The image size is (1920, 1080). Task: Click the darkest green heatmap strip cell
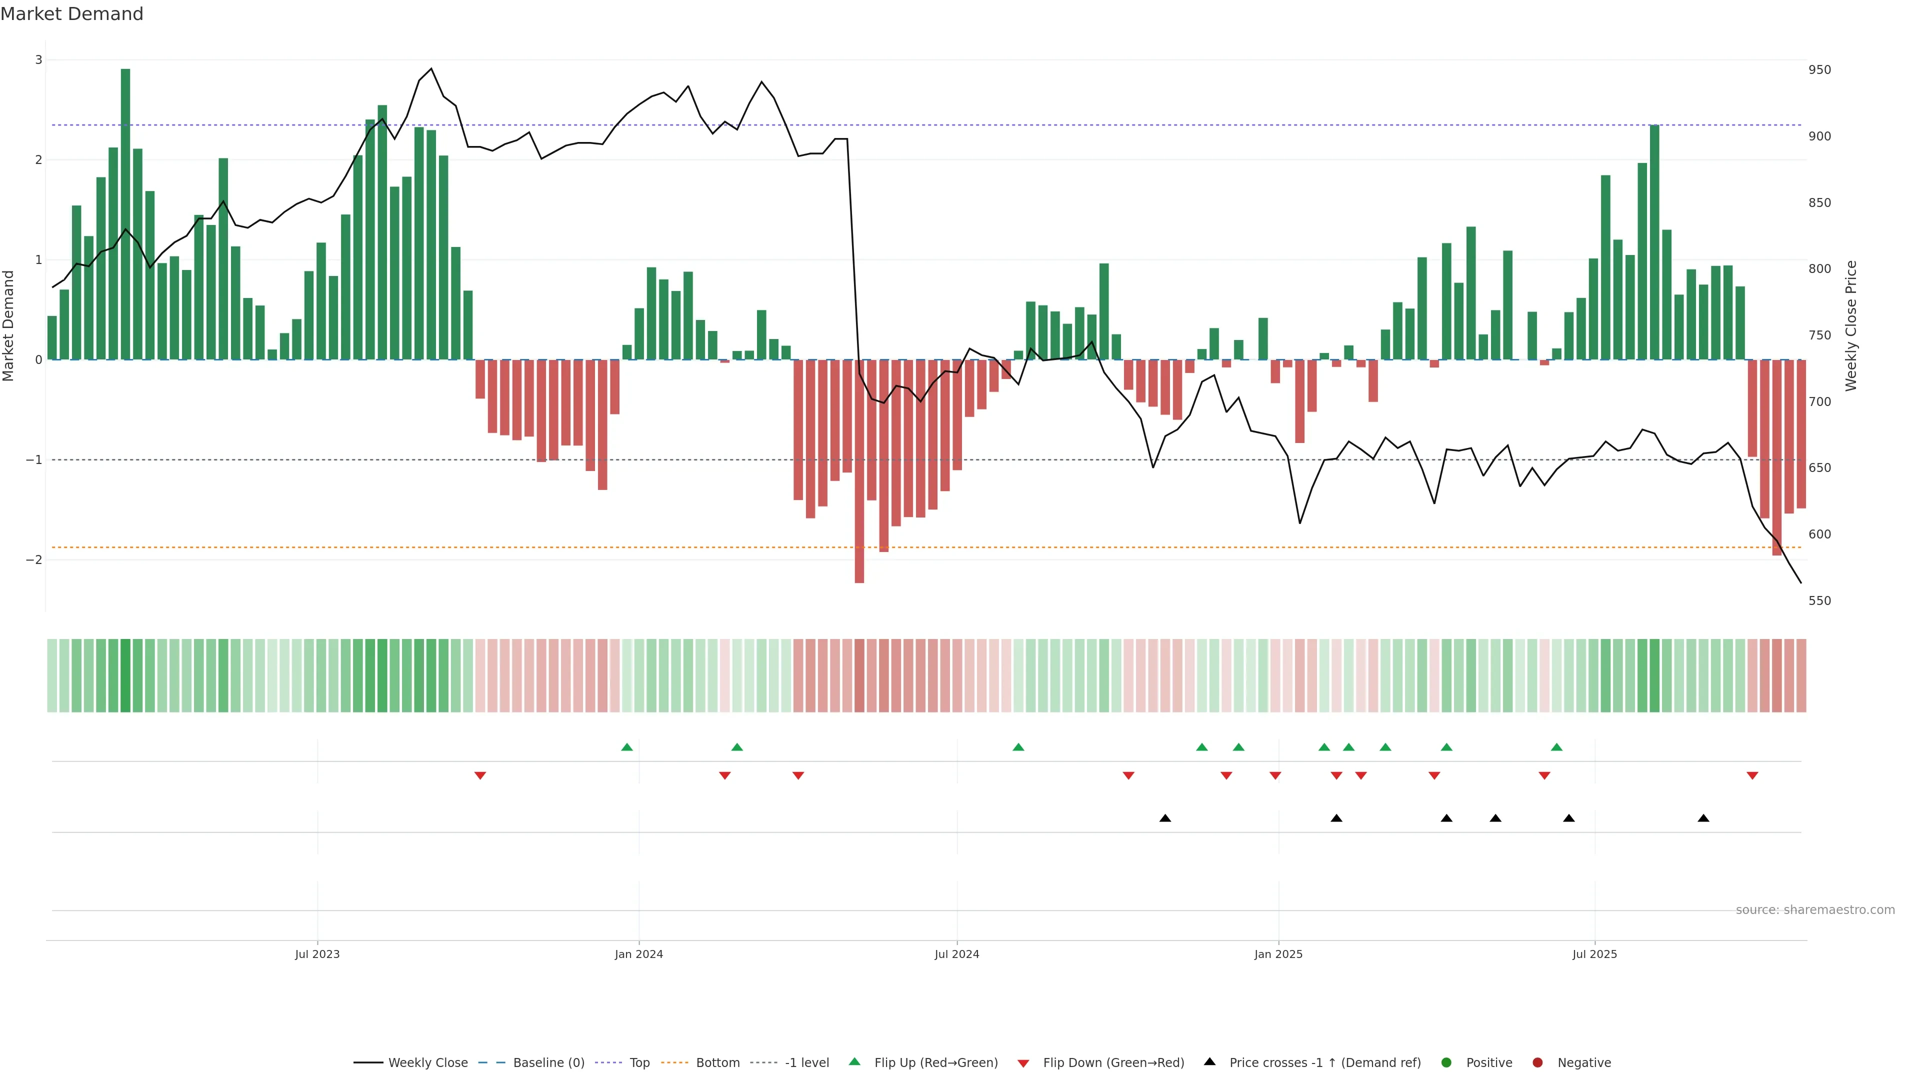125,675
